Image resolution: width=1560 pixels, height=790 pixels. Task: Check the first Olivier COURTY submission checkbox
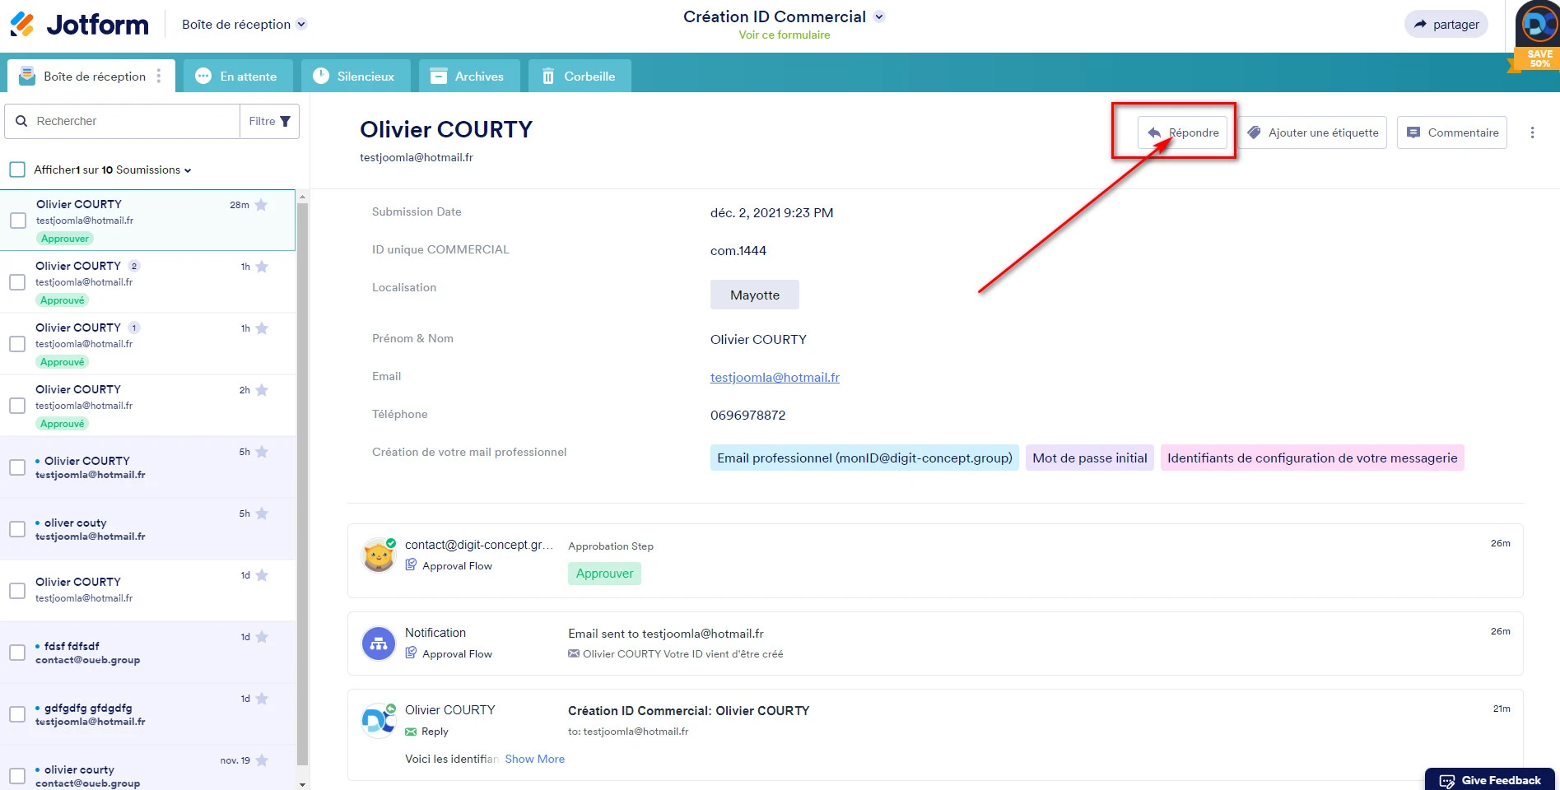point(18,221)
